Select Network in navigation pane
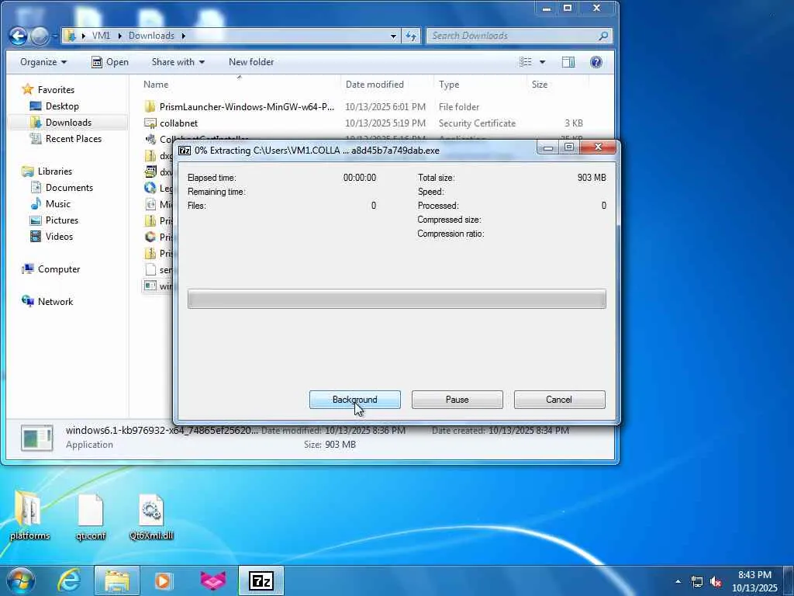794x596 pixels. click(47, 302)
